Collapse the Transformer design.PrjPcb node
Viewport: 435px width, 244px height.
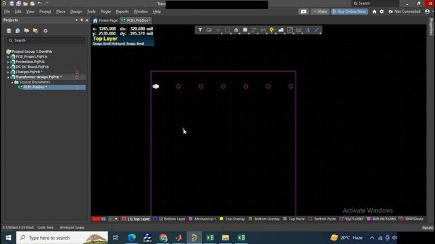coord(8,77)
